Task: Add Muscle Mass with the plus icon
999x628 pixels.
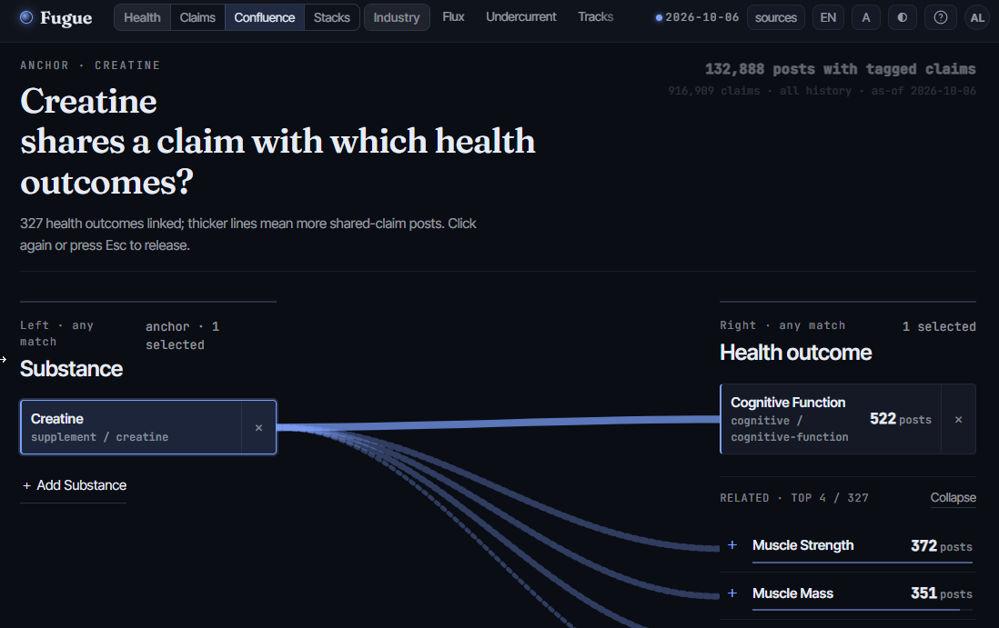Action: pos(732,593)
